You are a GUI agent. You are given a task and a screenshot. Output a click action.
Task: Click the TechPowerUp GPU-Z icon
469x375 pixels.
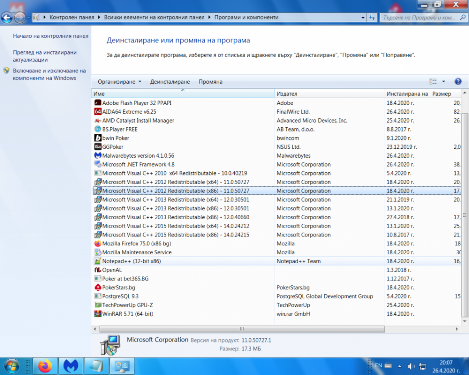(98, 305)
